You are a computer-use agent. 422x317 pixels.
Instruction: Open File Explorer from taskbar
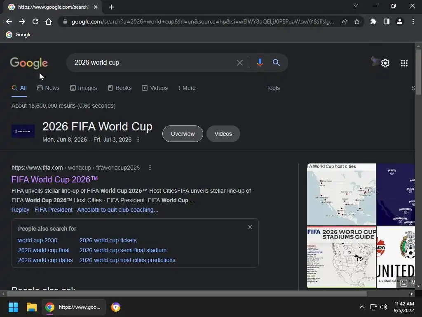31,307
